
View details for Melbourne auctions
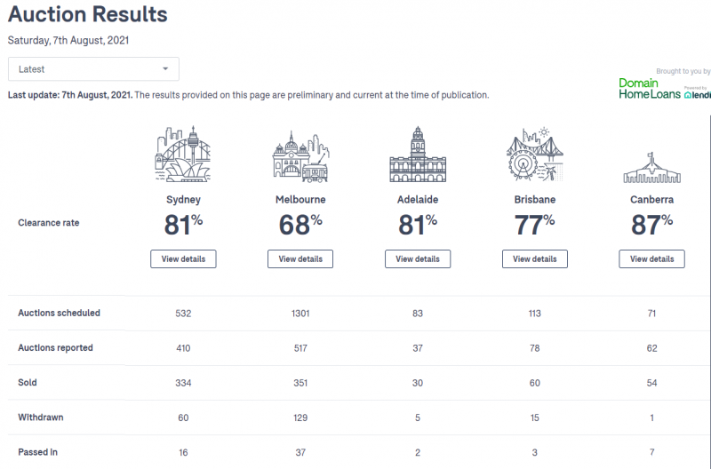pos(300,258)
